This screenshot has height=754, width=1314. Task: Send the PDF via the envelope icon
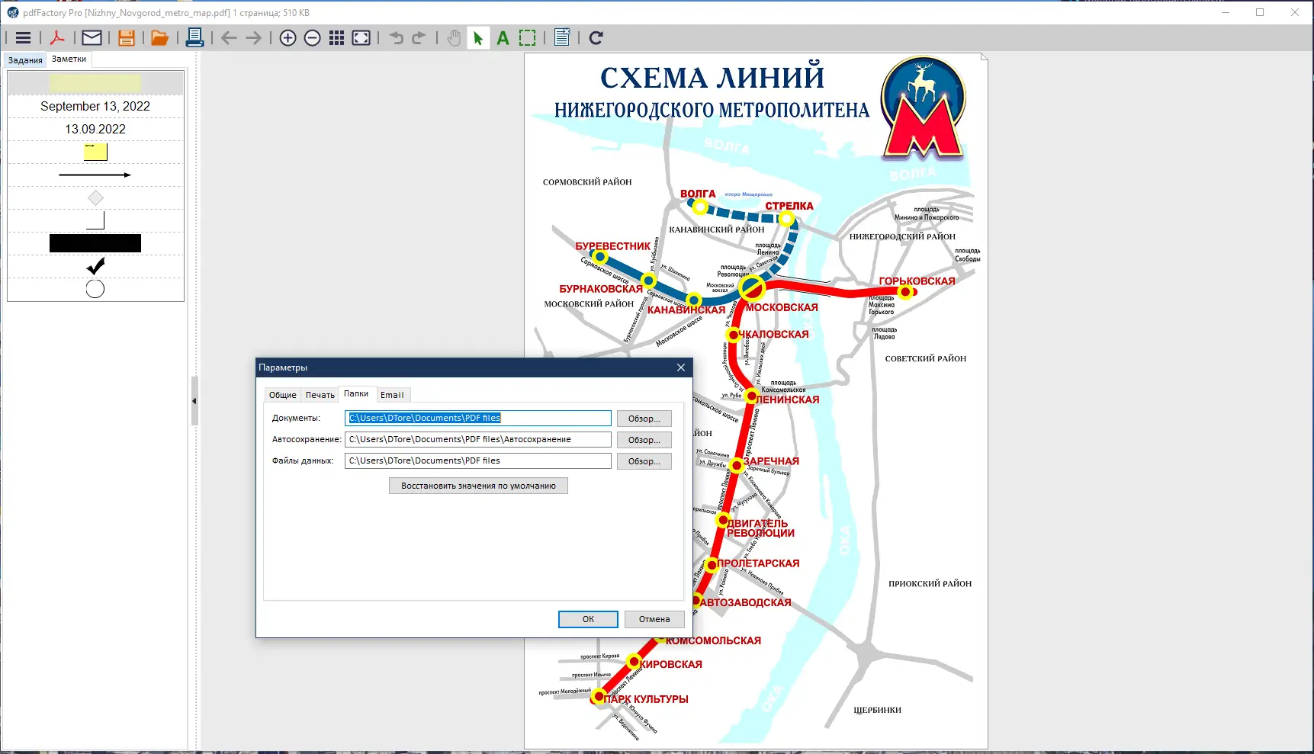[92, 38]
